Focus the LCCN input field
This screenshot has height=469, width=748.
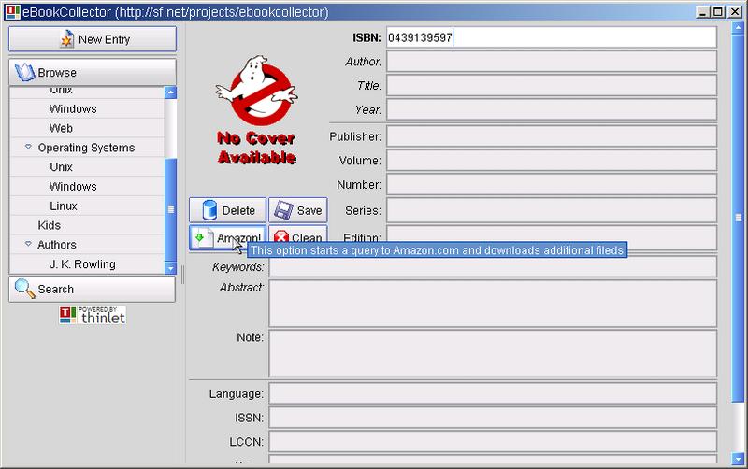point(493,442)
